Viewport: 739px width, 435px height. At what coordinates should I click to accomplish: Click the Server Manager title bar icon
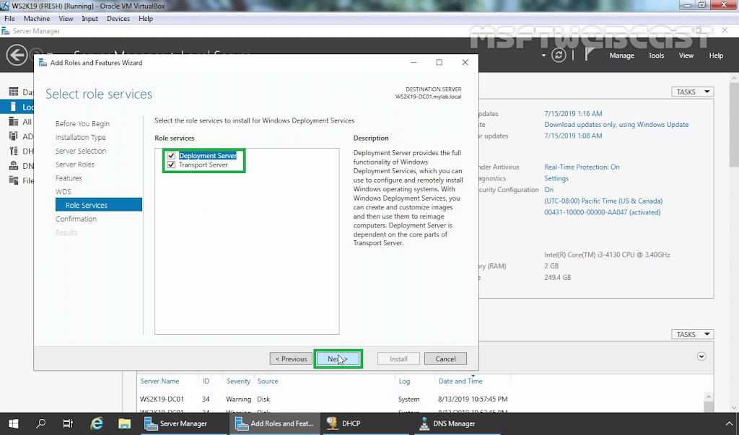tap(6, 31)
